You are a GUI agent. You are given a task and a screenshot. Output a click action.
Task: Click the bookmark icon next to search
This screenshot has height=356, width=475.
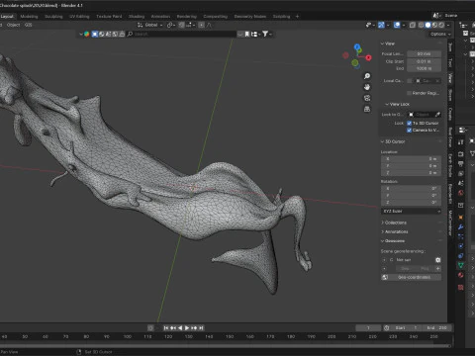tap(247, 34)
